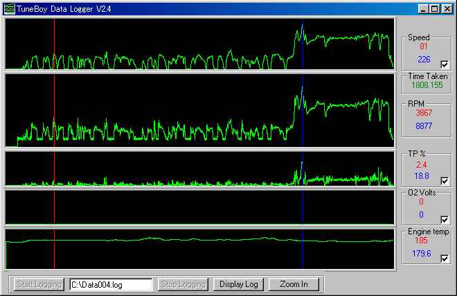
Task: Click the Stop Logging button
Action: (x=183, y=284)
